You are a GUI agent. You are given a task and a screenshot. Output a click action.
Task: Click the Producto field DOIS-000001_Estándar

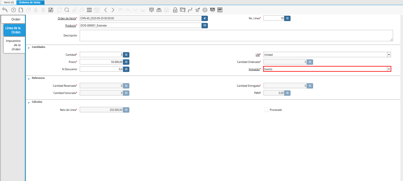click(140, 26)
